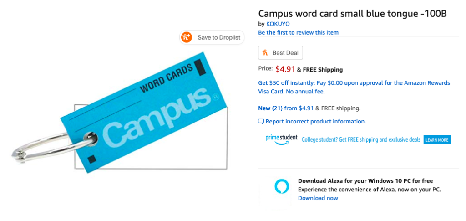Viewport: 466px width, 221px height.
Task: Click the Honey icon in the Best Deal badge
Action: 265,53
